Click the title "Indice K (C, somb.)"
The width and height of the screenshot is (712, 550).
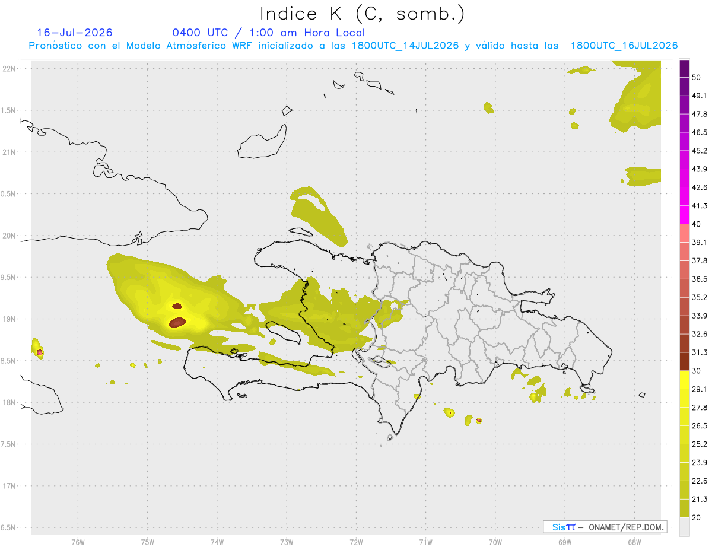362,14
